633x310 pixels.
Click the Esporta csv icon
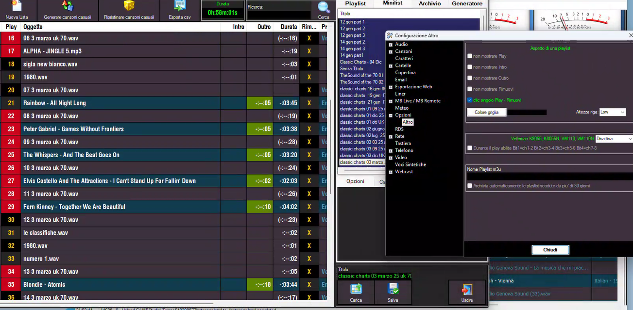coord(180,6)
